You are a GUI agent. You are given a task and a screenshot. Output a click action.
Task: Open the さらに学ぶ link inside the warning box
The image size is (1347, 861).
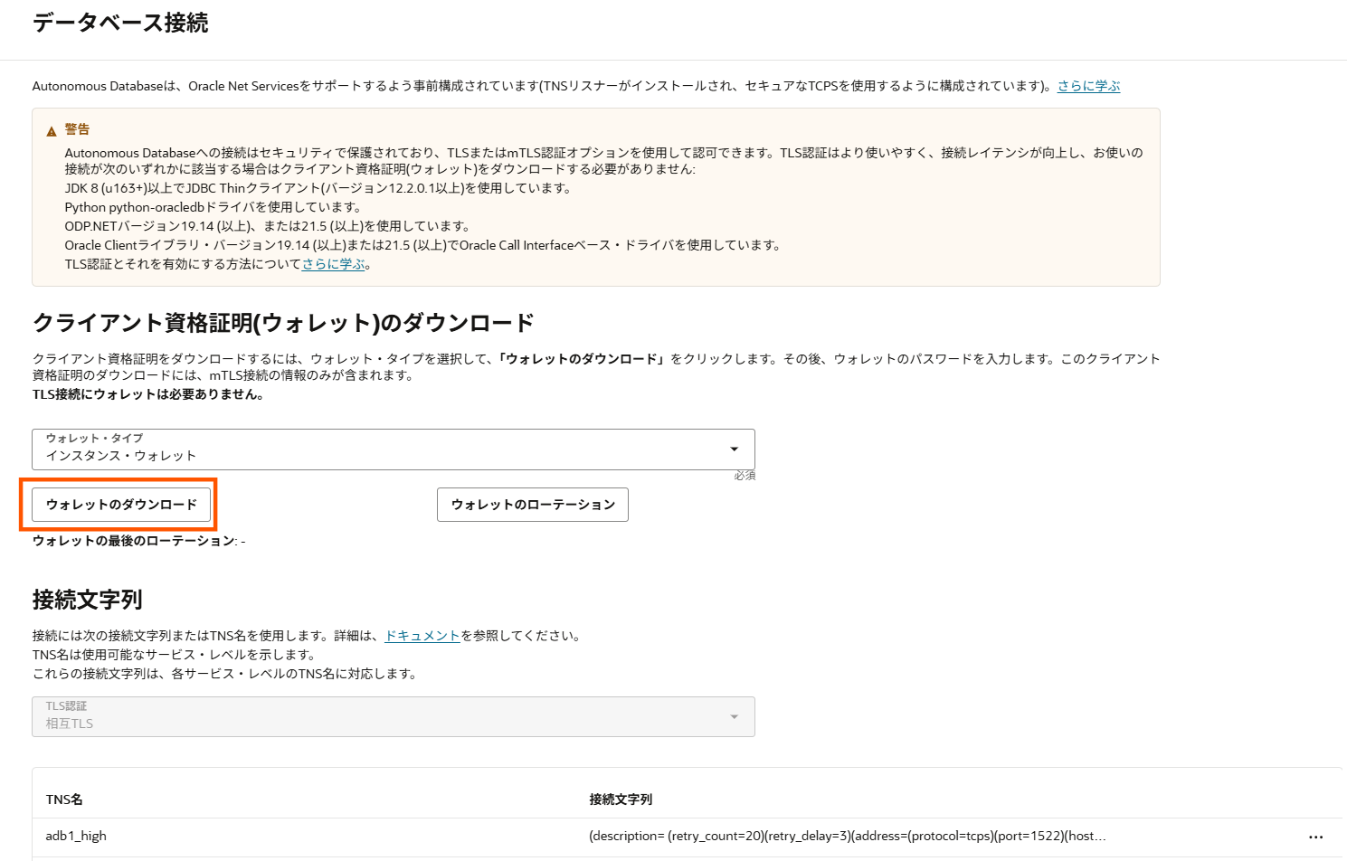click(x=334, y=264)
